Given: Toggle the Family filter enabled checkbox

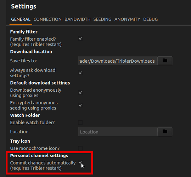Looking at the screenshot, I should (80, 39).
